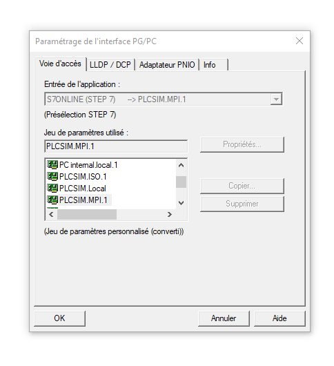Click the horizontal scrollbar left arrow
The image size is (334, 366).
tap(51, 214)
